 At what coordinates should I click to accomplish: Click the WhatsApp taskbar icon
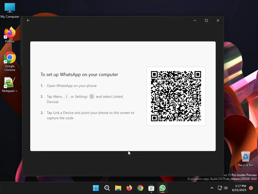click(163, 188)
